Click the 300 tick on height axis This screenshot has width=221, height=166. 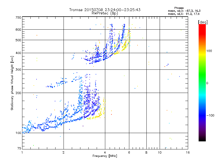(18, 69)
